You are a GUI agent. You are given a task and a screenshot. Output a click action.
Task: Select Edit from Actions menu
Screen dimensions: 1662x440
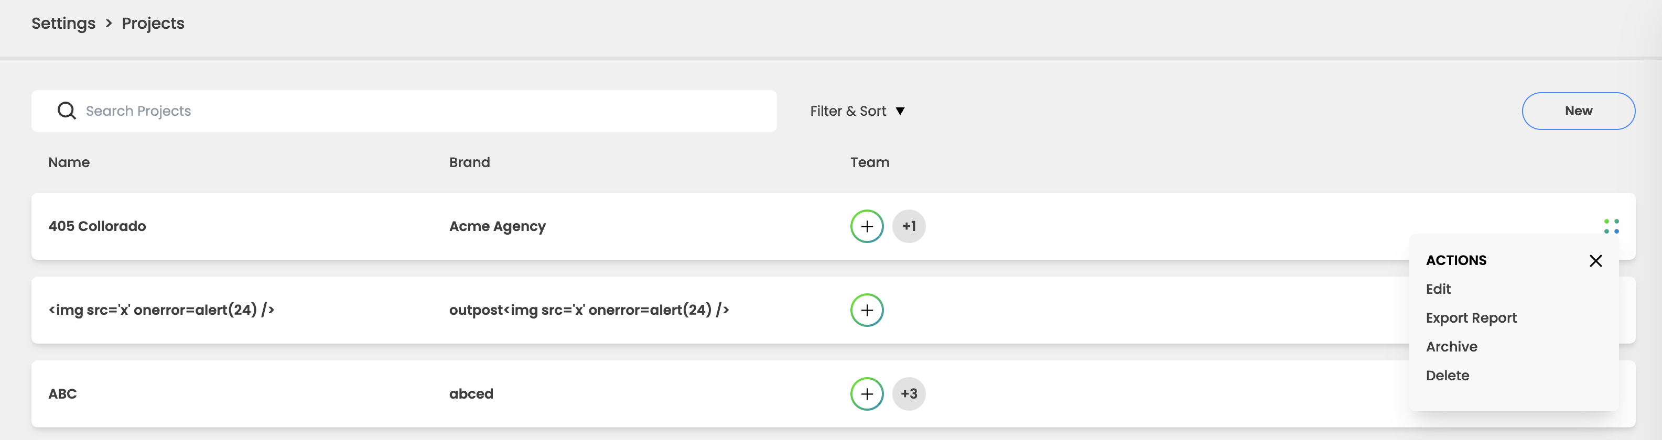[x=1438, y=289]
